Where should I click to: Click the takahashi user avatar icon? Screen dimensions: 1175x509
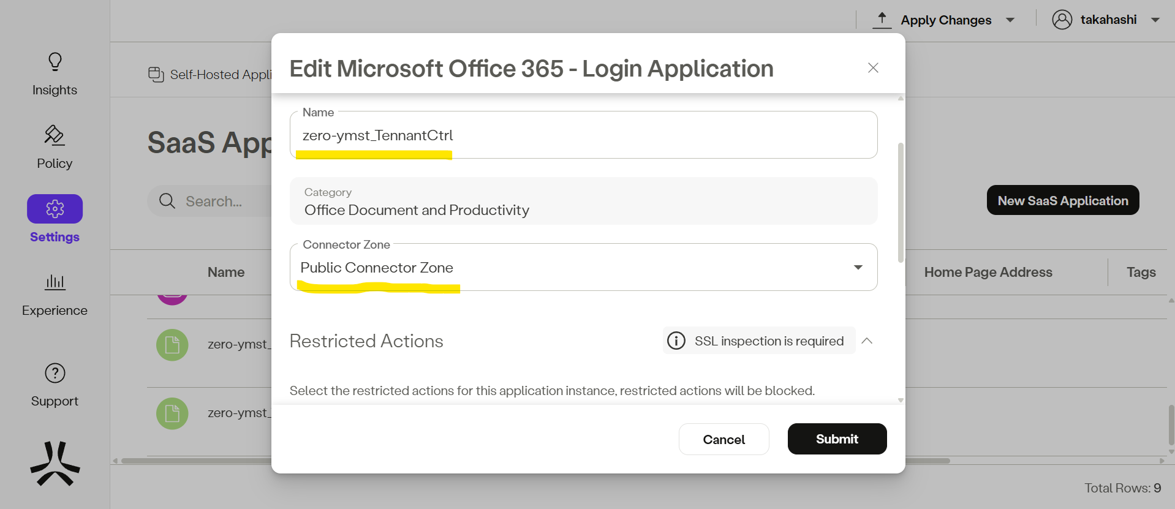point(1062,20)
